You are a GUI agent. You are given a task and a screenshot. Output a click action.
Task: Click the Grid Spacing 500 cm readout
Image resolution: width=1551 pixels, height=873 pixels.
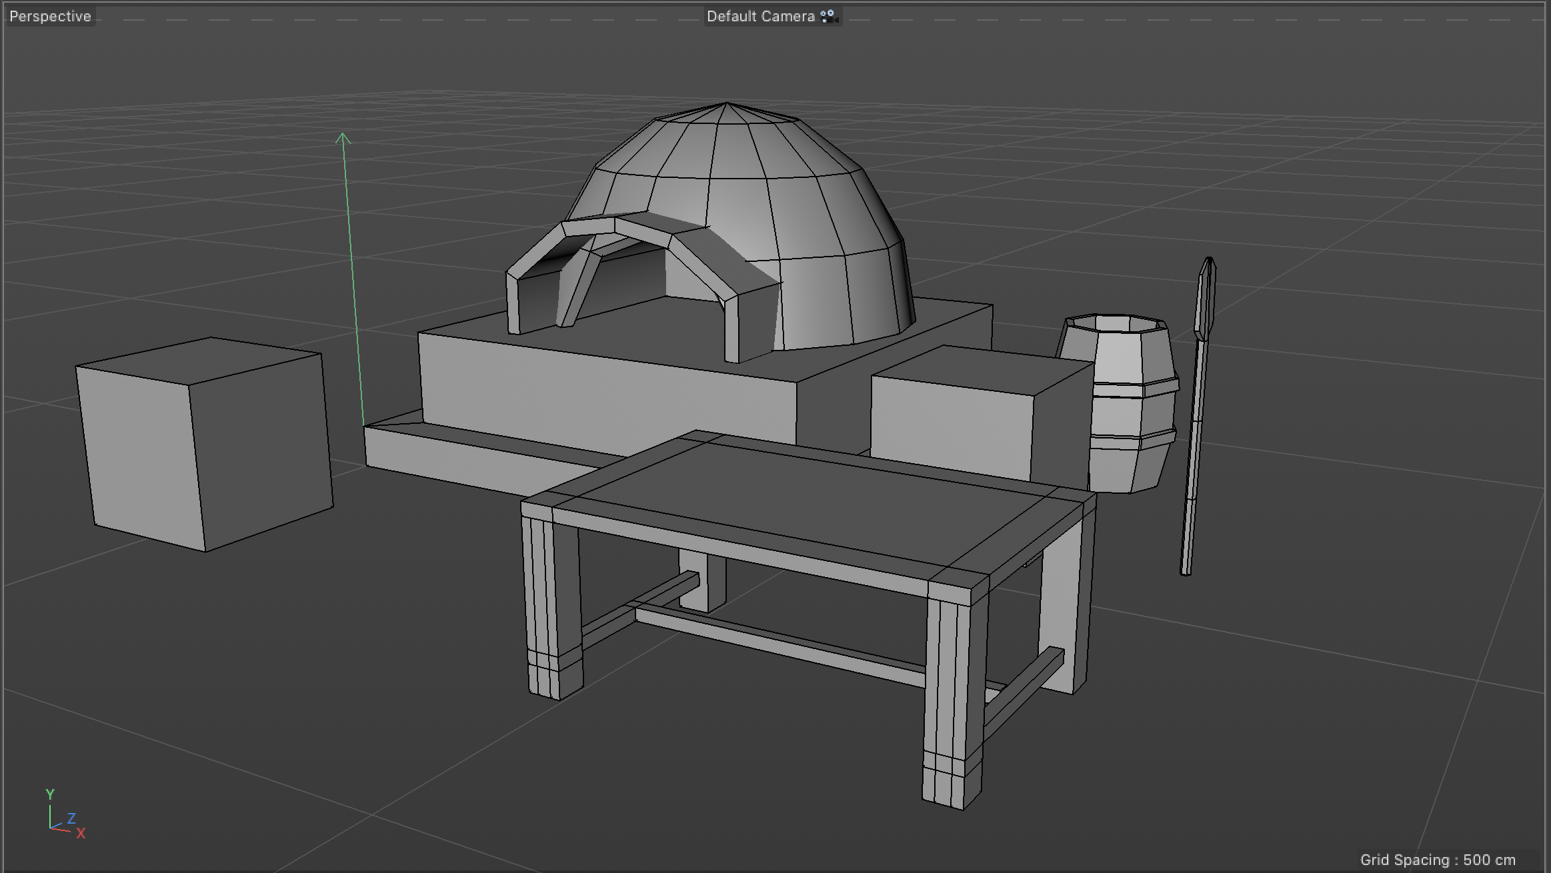pos(1437,860)
